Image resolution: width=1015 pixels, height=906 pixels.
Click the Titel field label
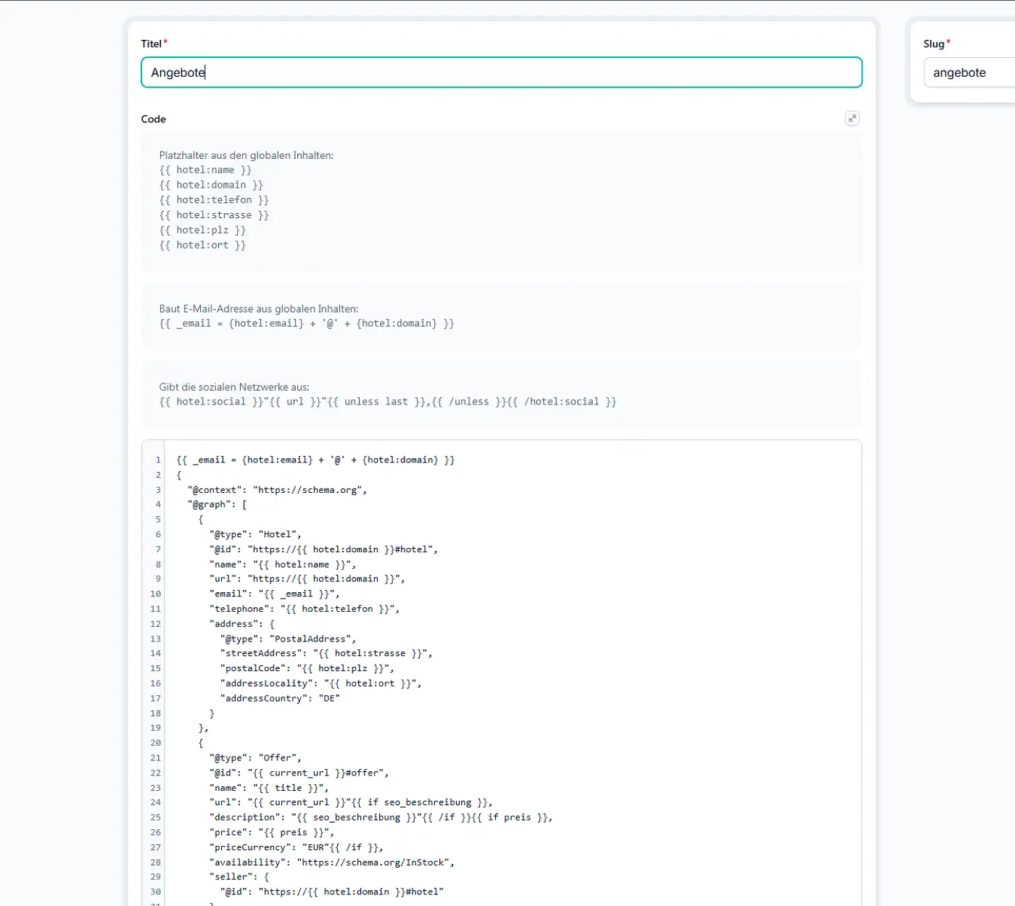[151, 43]
